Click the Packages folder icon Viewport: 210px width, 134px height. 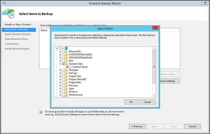coord(66,70)
